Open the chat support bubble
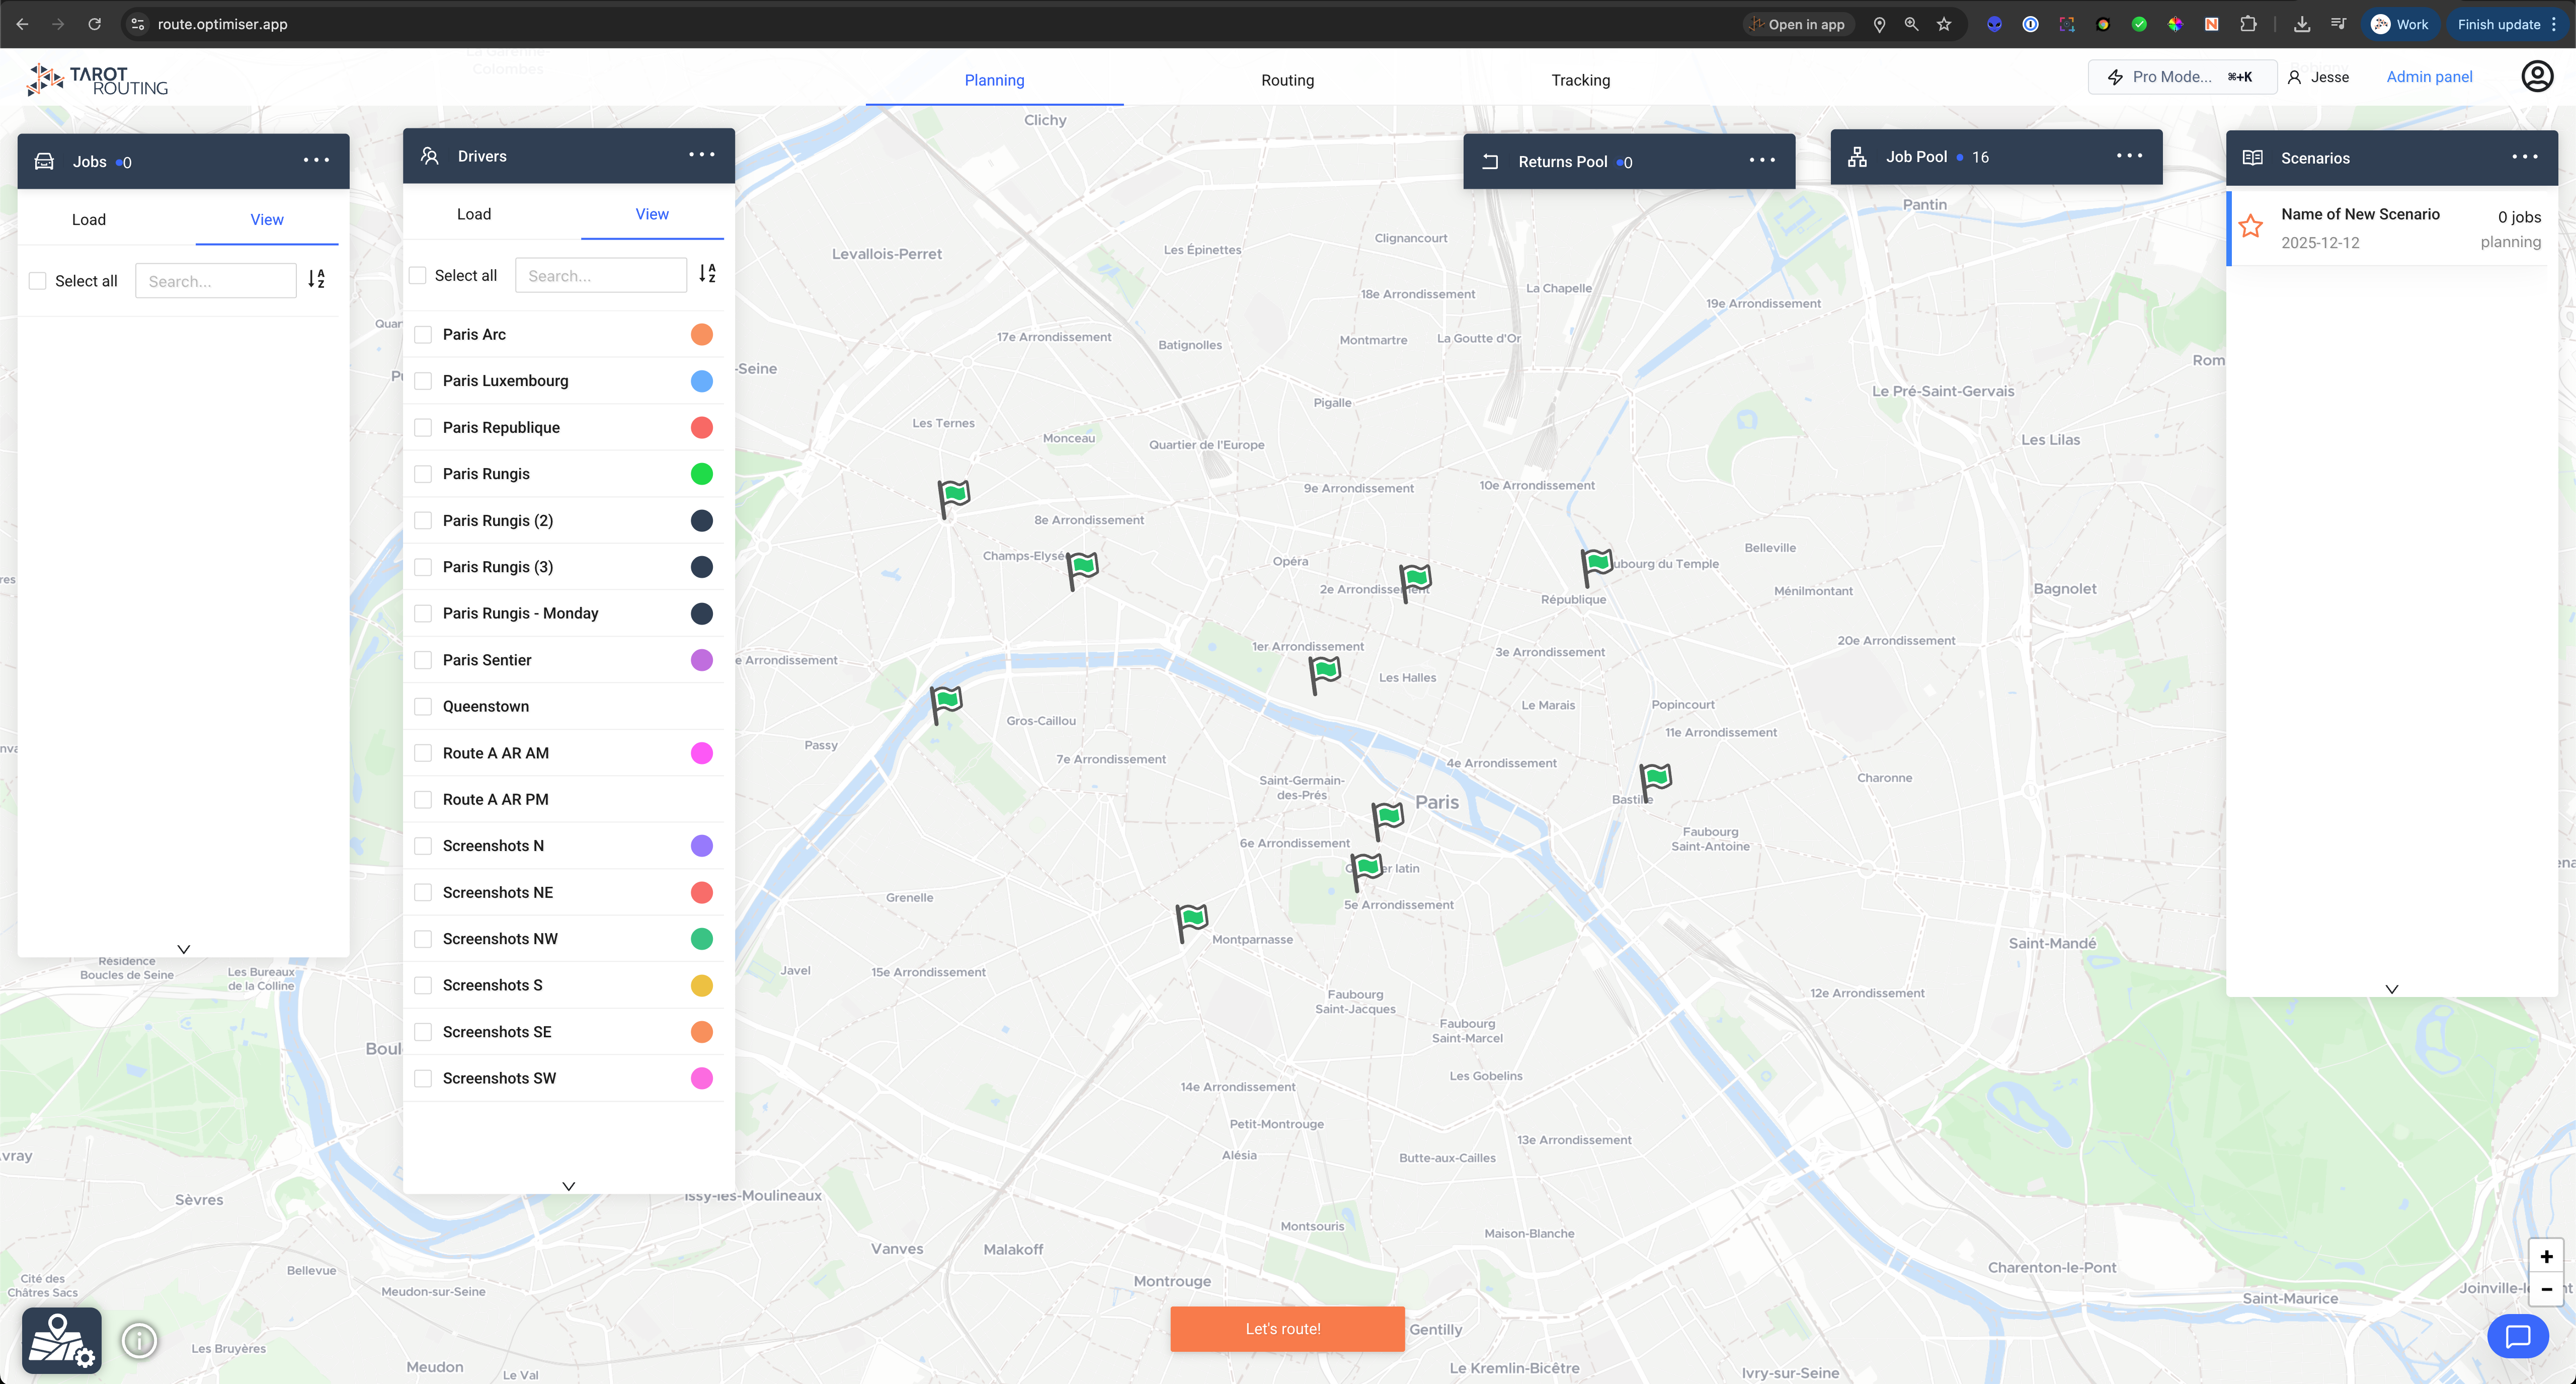The height and width of the screenshot is (1384, 2576). coord(2517,1336)
